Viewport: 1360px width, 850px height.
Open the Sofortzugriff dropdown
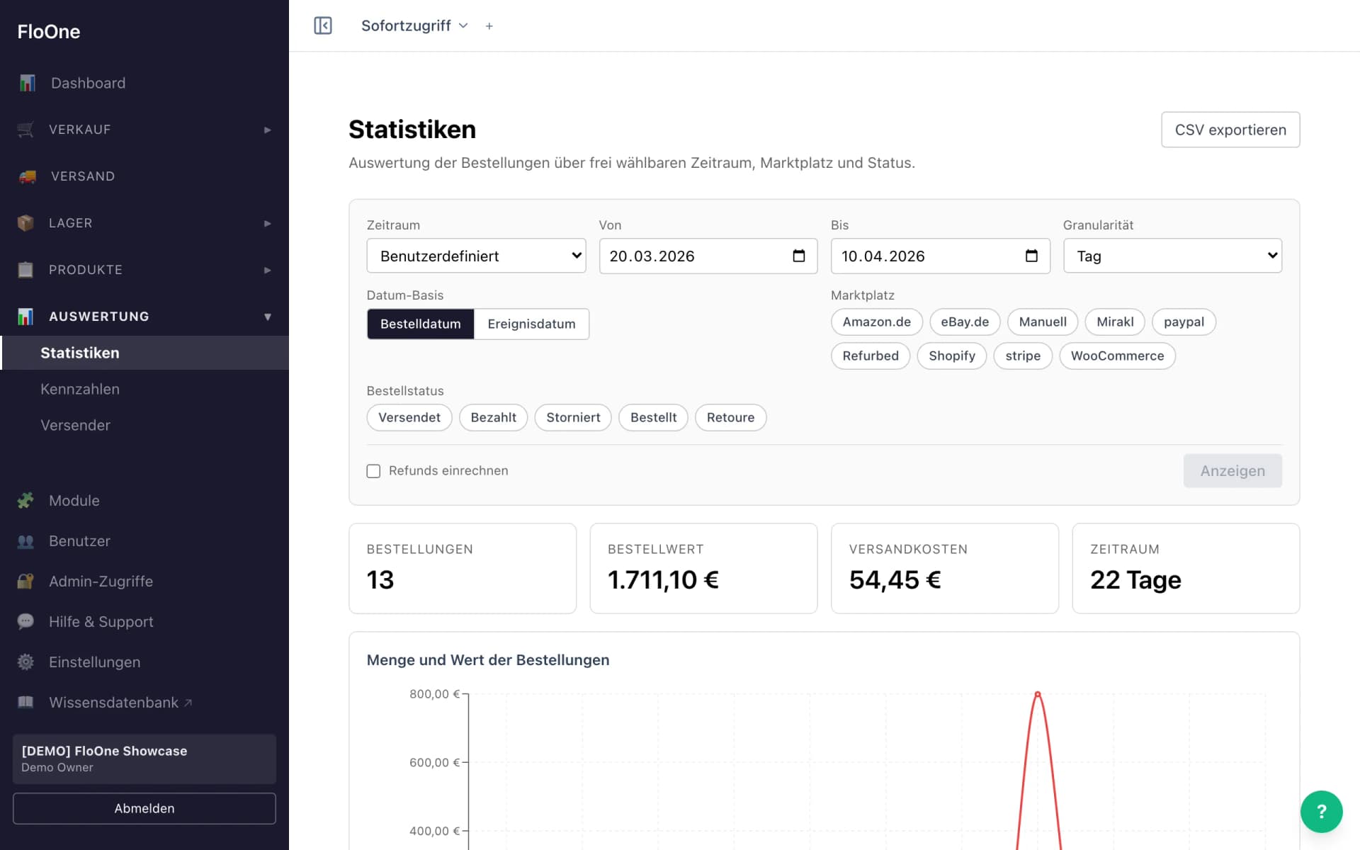point(414,25)
